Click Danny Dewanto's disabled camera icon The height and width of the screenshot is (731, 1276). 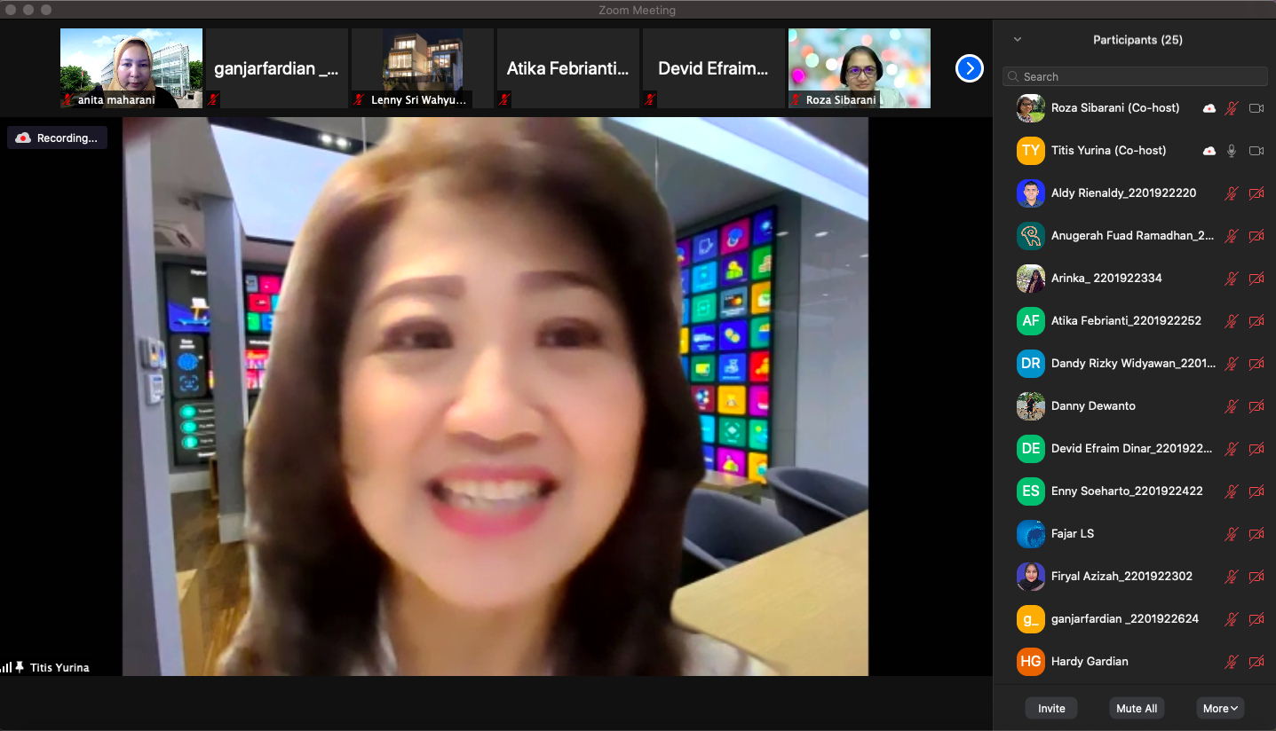[x=1256, y=406]
